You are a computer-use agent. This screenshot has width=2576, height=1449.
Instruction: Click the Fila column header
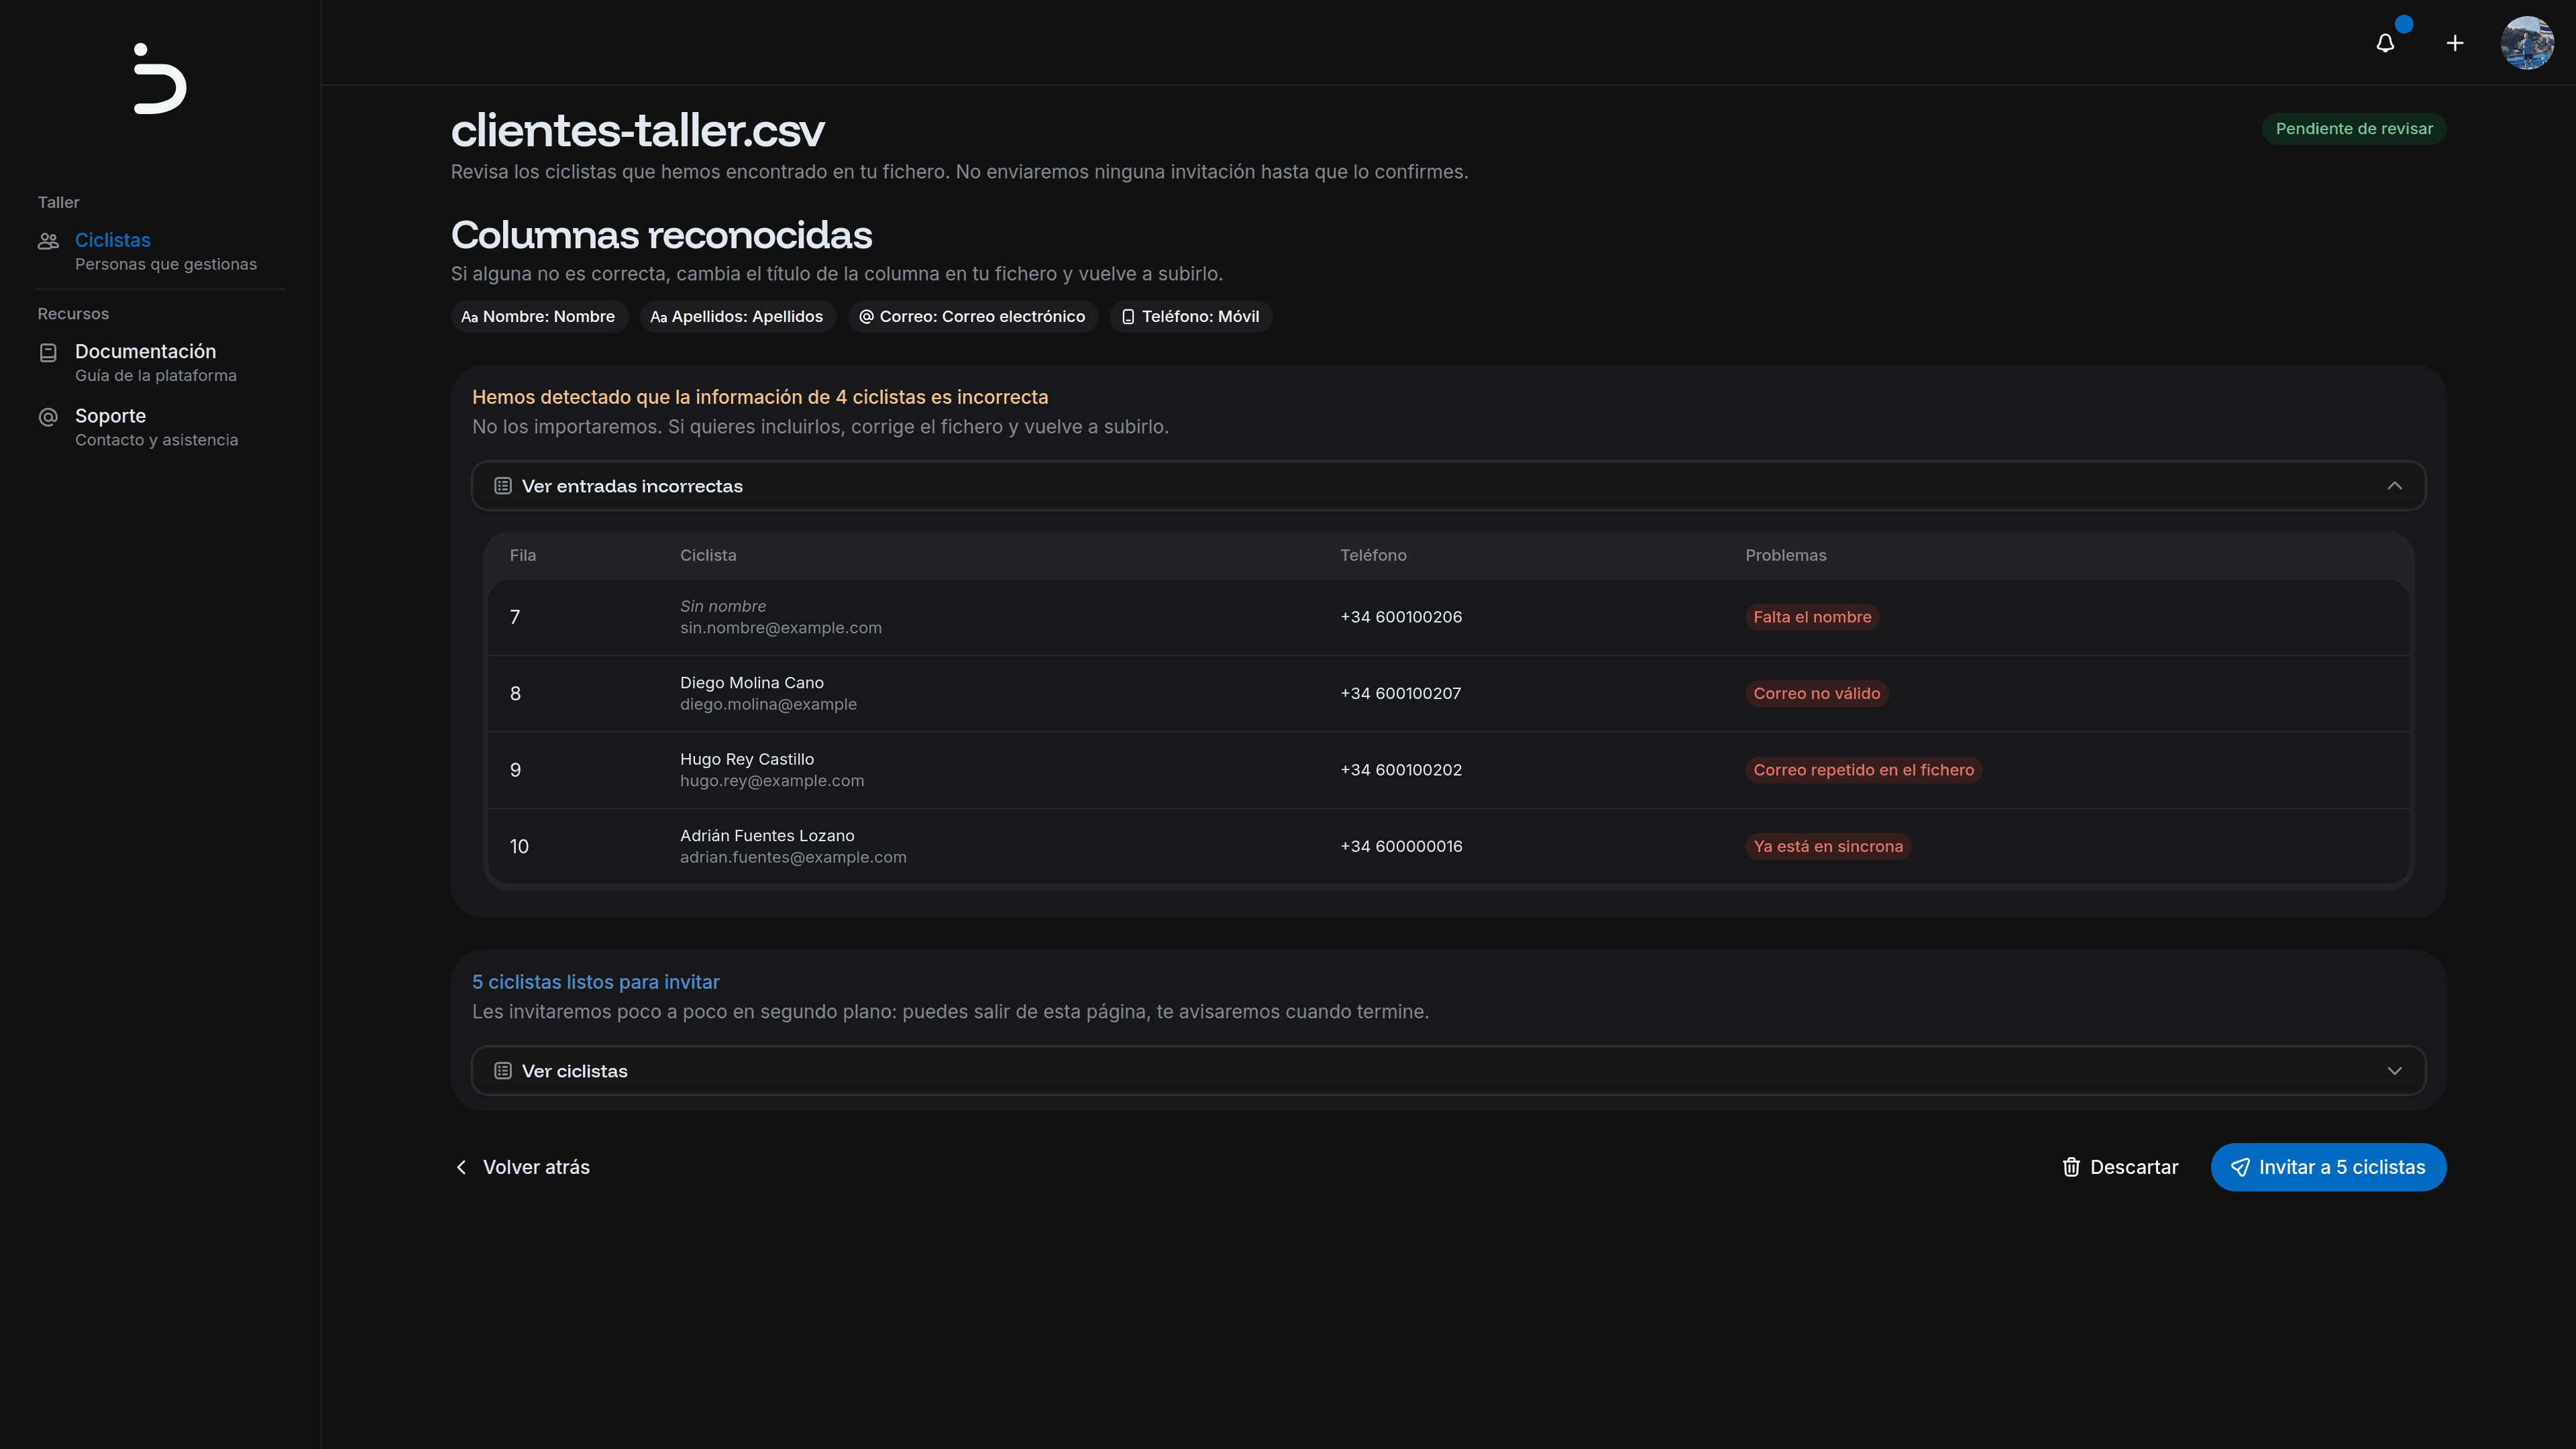522,555
